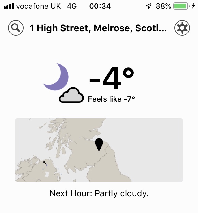Tap the signal strength bars
The image size is (198, 213).
click(x=9, y=6)
